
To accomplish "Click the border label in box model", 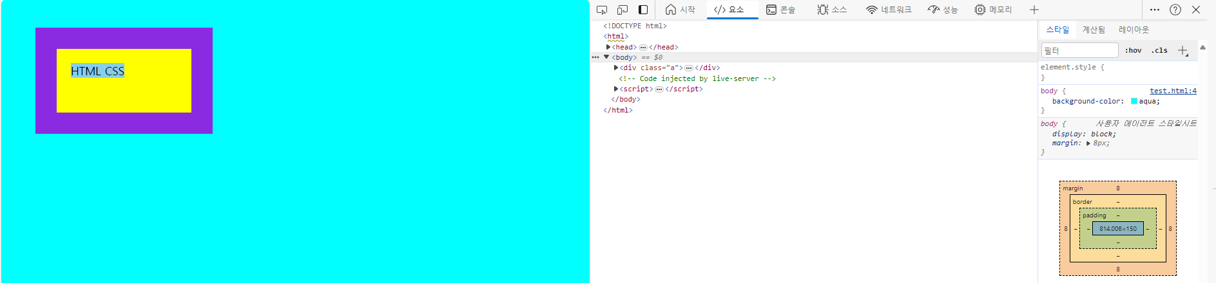I will [x=1083, y=202].
